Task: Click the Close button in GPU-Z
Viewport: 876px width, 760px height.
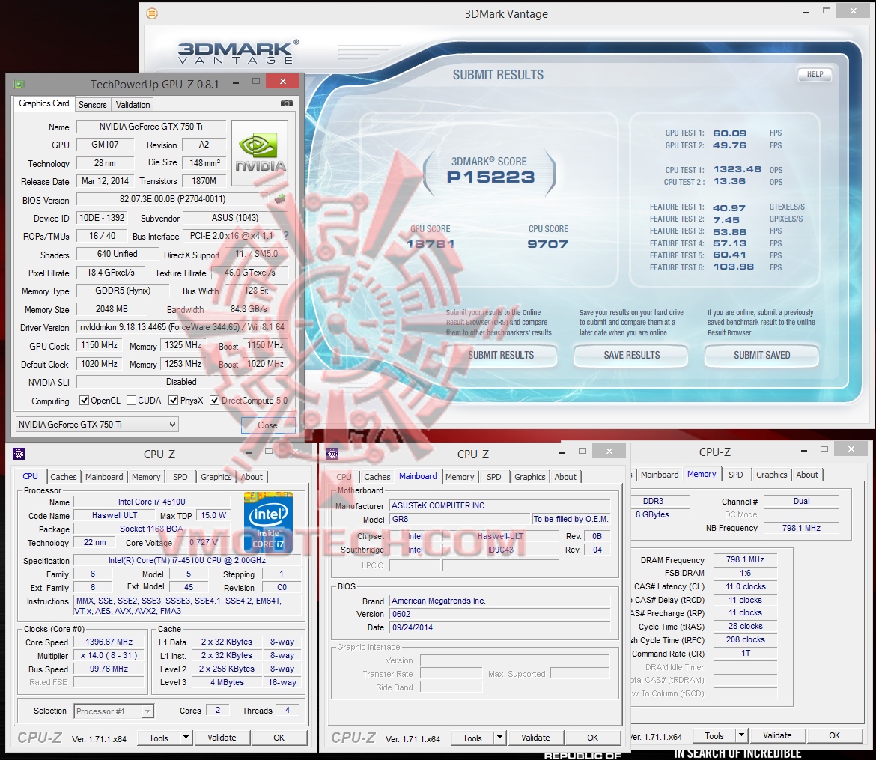Action: tap(267, 425)
